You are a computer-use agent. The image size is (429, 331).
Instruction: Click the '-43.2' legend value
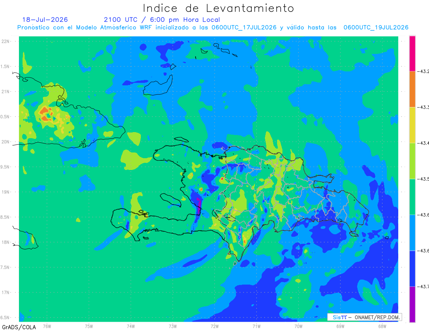[424, 71]
